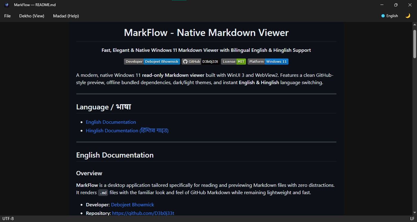Open the Dekho (View) menu
Viewport: 417px width, 222px height.
point(32,16)
